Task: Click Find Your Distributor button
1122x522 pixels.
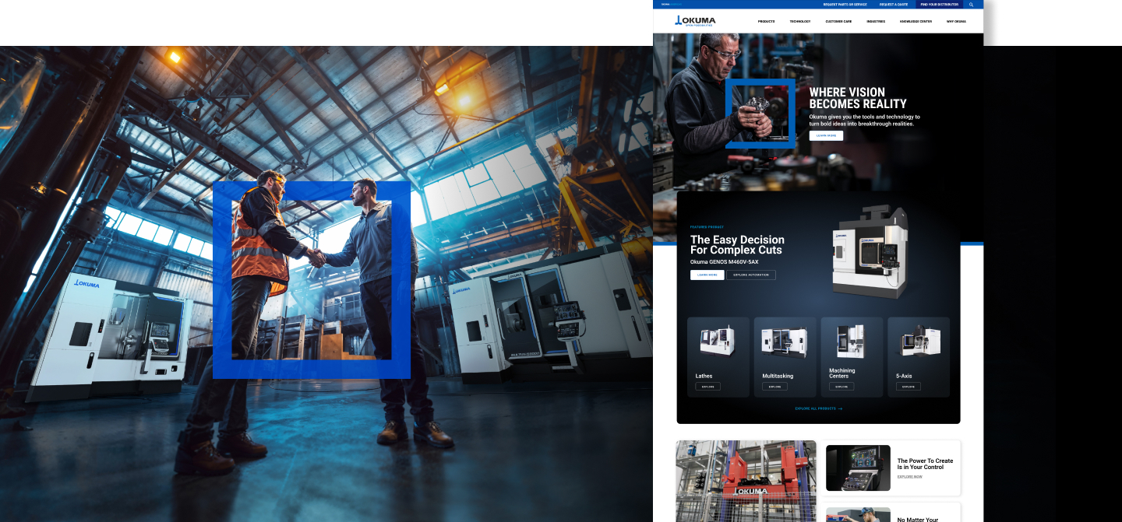Action: pos(939,5)
